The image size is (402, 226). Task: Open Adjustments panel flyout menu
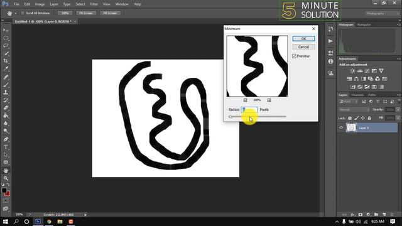pos(399,59)
